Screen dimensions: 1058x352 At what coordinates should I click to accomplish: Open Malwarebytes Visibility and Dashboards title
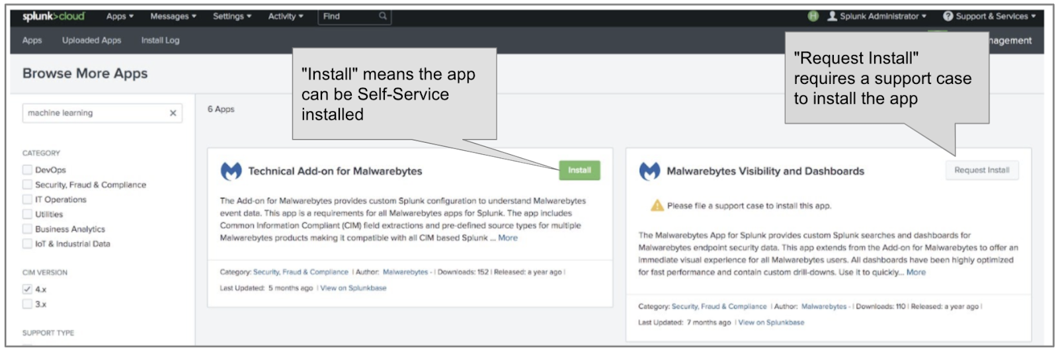766,171
